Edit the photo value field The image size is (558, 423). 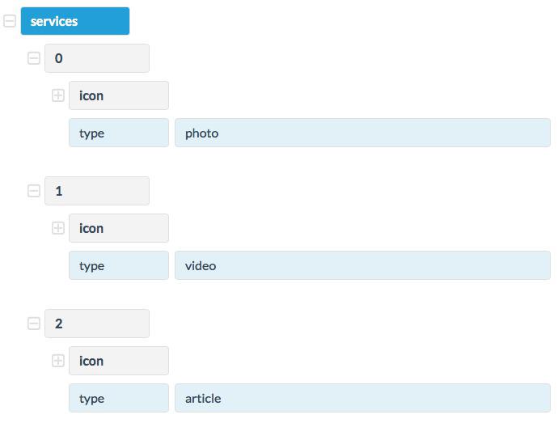pos(362,133)
